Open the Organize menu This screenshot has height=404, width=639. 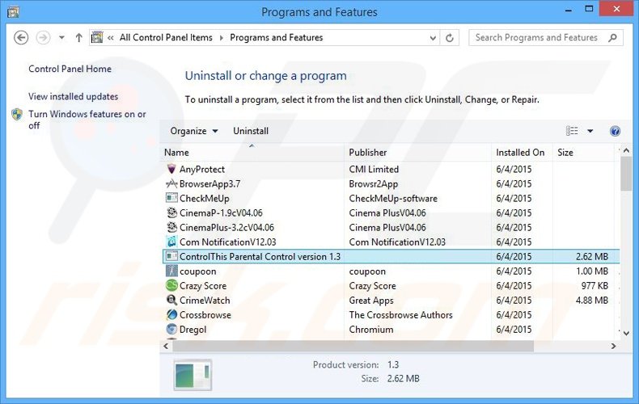pos(194,131)
